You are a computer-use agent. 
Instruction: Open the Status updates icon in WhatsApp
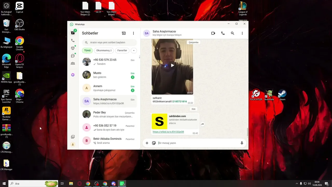click(73, 48)
